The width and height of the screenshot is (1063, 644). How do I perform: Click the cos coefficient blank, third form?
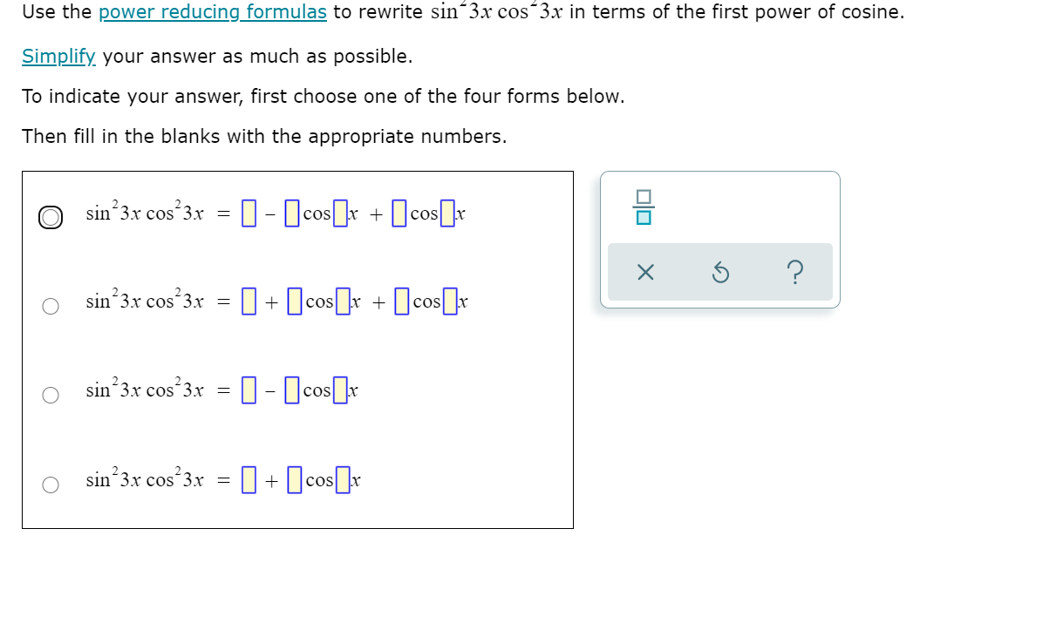[x=290, y=390]
